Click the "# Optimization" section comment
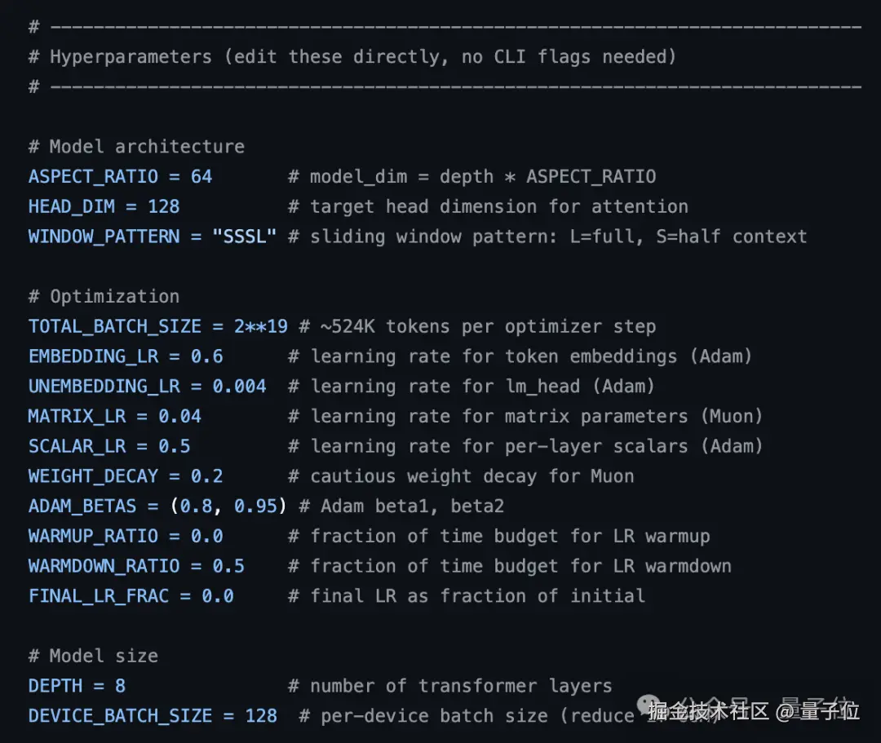This screenshot has height=743, width=881. click(104, 297)
